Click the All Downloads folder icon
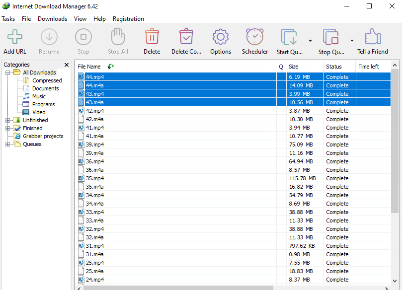 17,72
